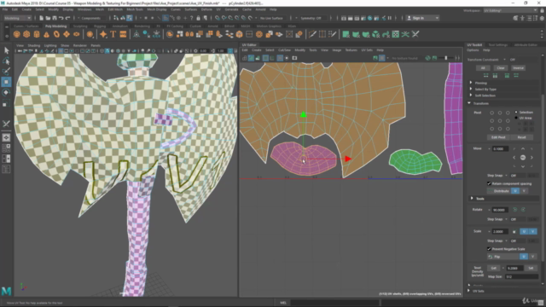The width and height of the screenshot is (546, 307).
Task: Click the Inverse selection button
Action: click(518, 68)
